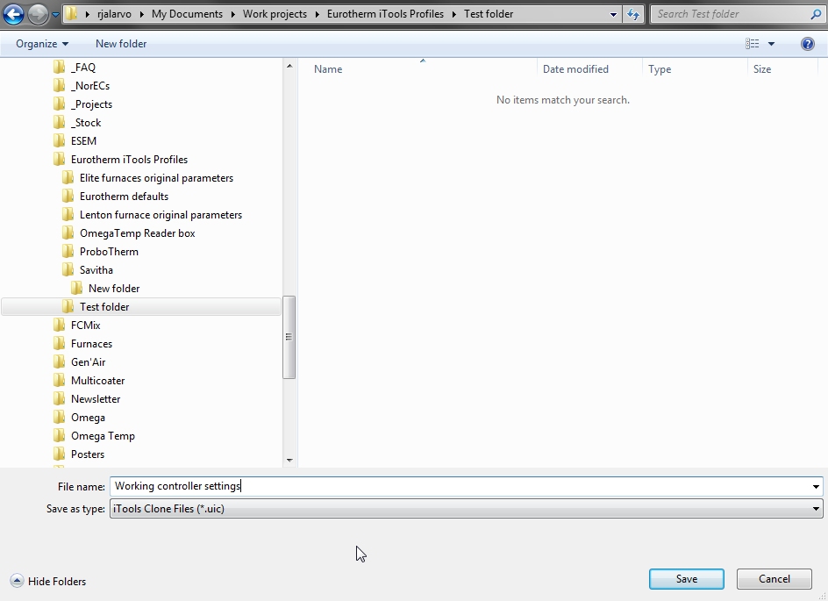Select Eurotherm iTools Profiles in breadcrumb

[385, 14]
